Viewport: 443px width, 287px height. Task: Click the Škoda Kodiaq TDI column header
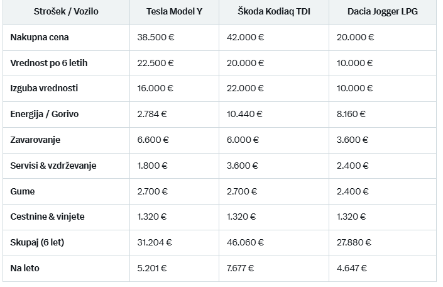click(274, 11)
